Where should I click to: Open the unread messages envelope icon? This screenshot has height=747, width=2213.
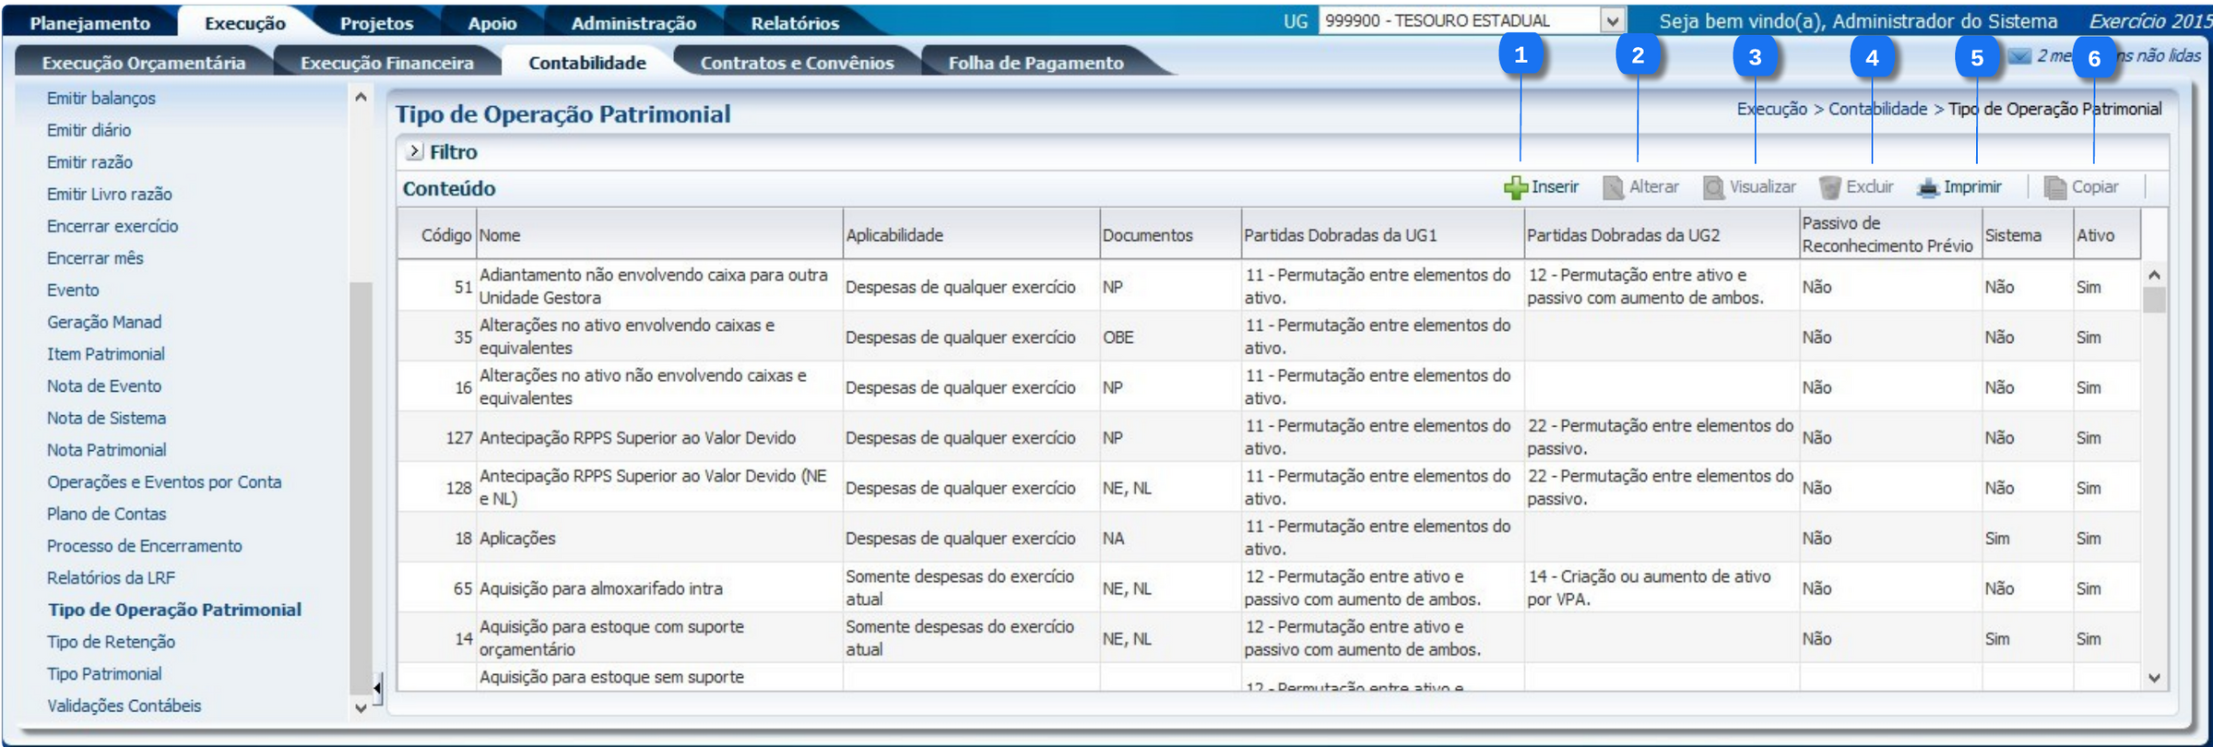point(2020,56)
